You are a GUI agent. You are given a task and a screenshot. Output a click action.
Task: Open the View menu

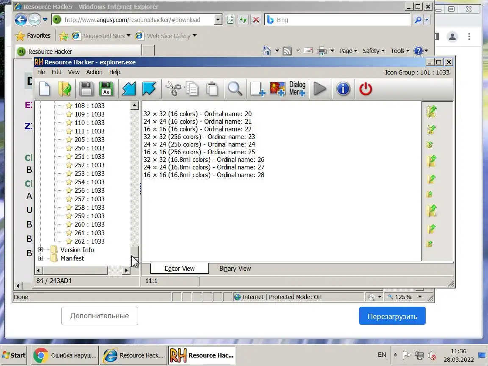pos(74,72)
